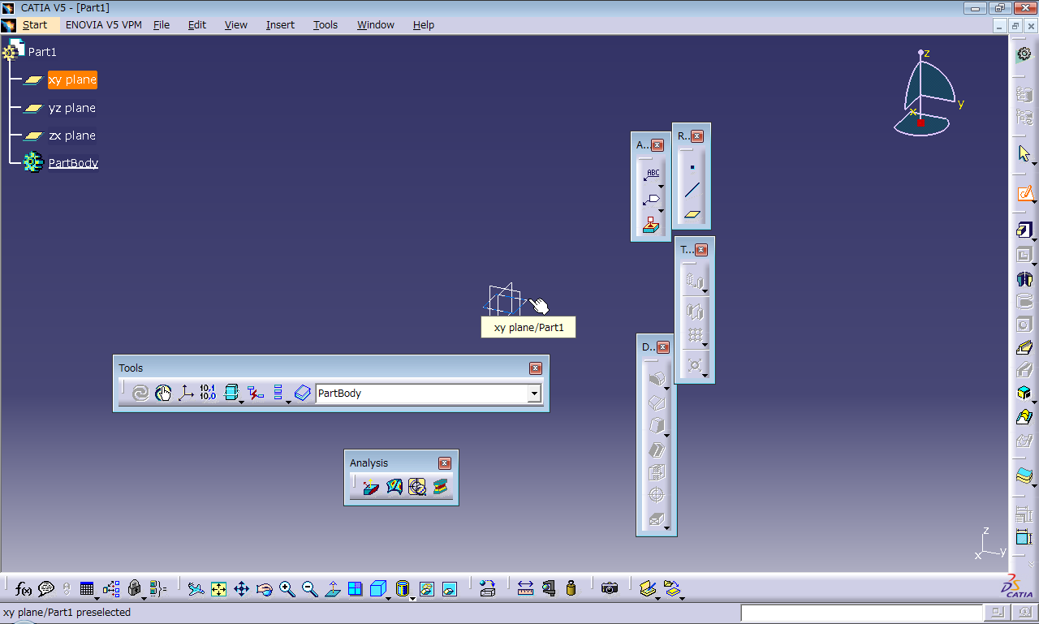Screen dimensions: 1039x624
Task: Click the Zoom Out magnifier
Action: tap(309, 589)
